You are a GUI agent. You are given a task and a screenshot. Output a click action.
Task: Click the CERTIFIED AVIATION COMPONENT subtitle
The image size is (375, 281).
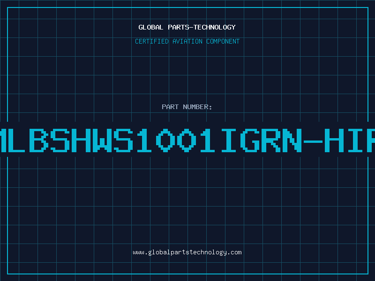[x=187, y=41]
